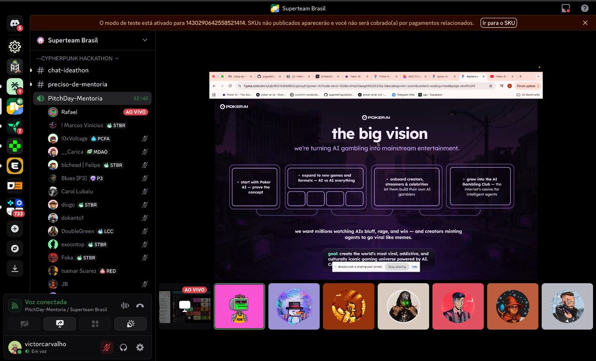Open the Inbox icon in title bar

click(x=566, y=8)
